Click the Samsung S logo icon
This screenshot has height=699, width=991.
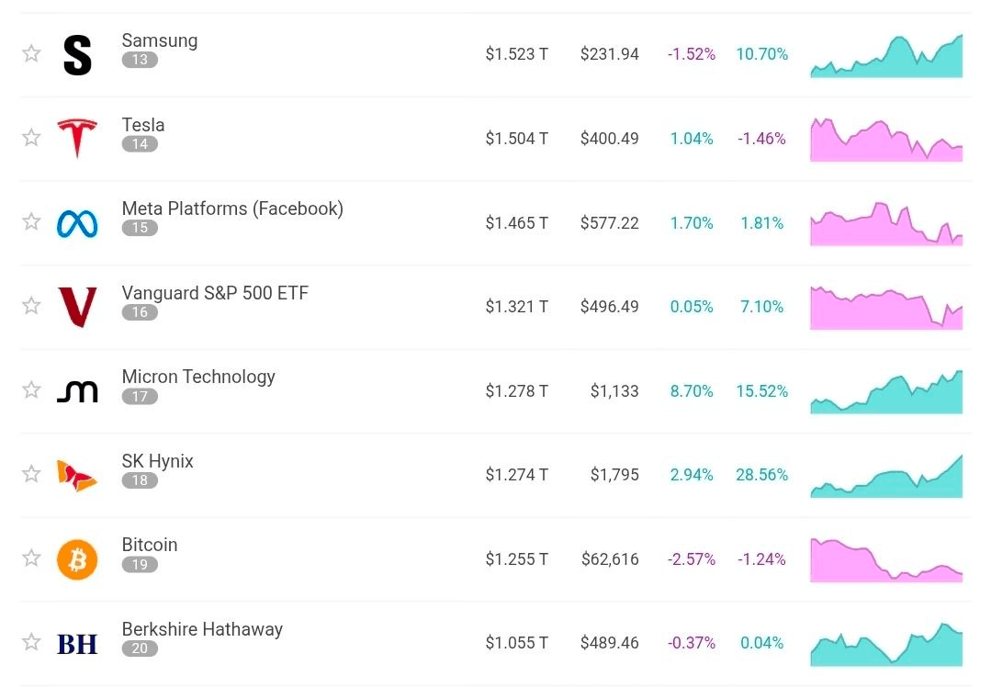77,56
